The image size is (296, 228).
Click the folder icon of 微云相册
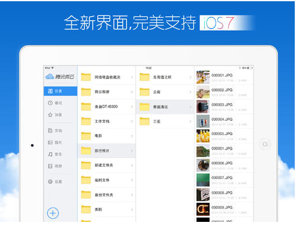pyautogui.click(x=86, y=92)
